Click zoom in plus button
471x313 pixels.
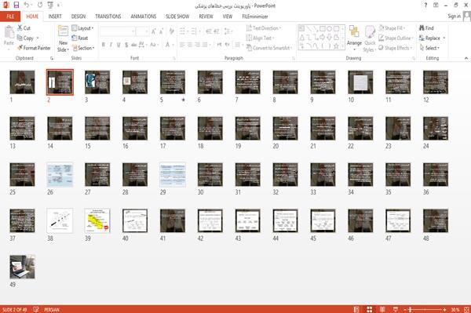445,309
